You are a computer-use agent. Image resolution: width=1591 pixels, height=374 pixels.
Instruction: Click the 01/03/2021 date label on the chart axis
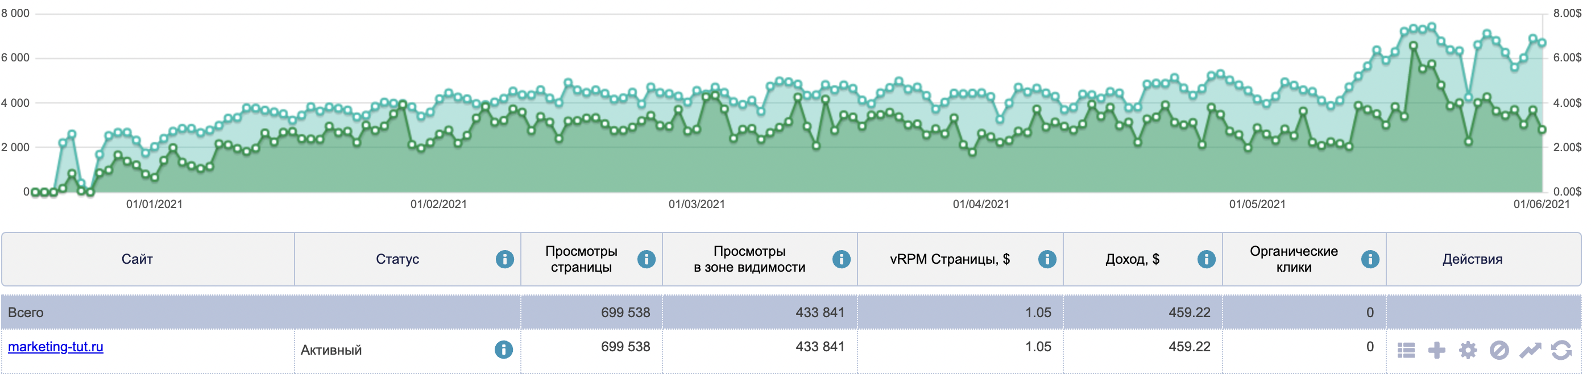point(697,204)
